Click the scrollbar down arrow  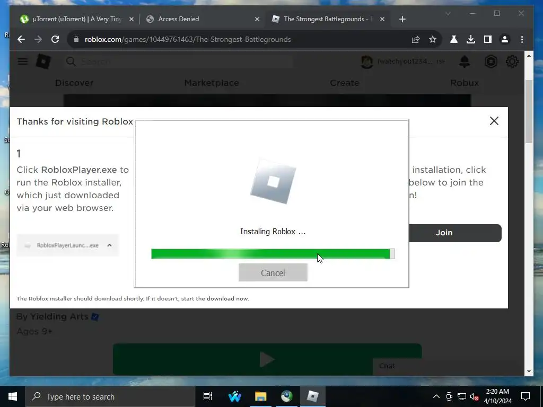point(529,371)
